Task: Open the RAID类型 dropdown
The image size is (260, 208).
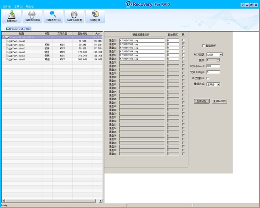Action: coord(221,54)
